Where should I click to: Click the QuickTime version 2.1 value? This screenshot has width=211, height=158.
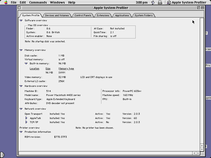[112, 32]
